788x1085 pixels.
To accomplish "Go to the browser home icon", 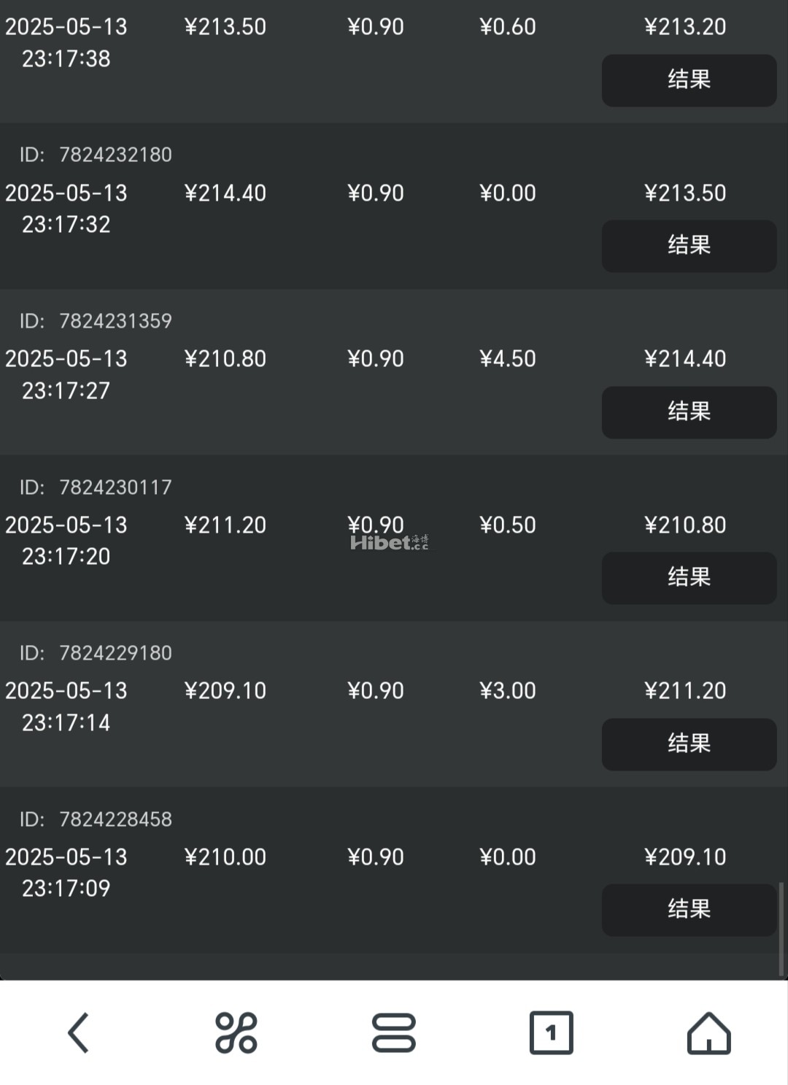I will [x=708, y=1032].
